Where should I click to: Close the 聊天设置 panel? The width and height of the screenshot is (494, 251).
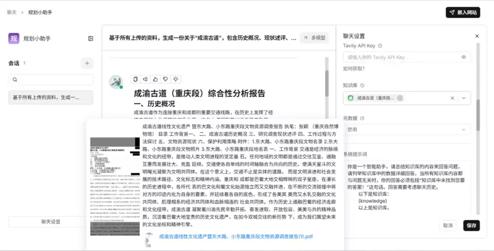point(477,36)
